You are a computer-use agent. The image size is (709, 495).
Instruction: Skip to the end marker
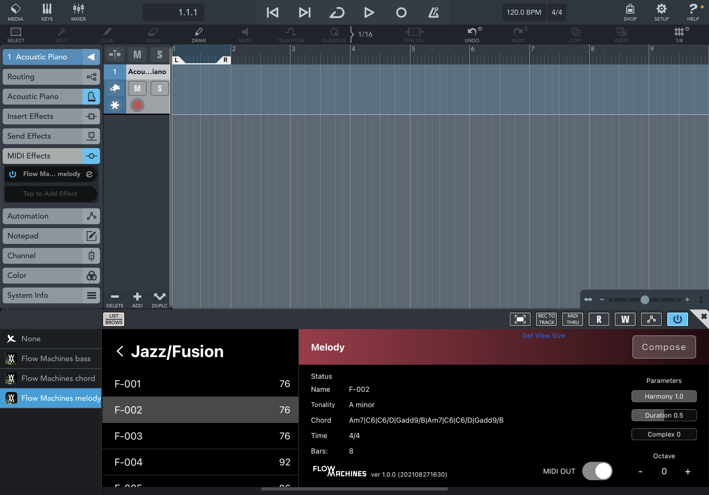click(305, 12)
